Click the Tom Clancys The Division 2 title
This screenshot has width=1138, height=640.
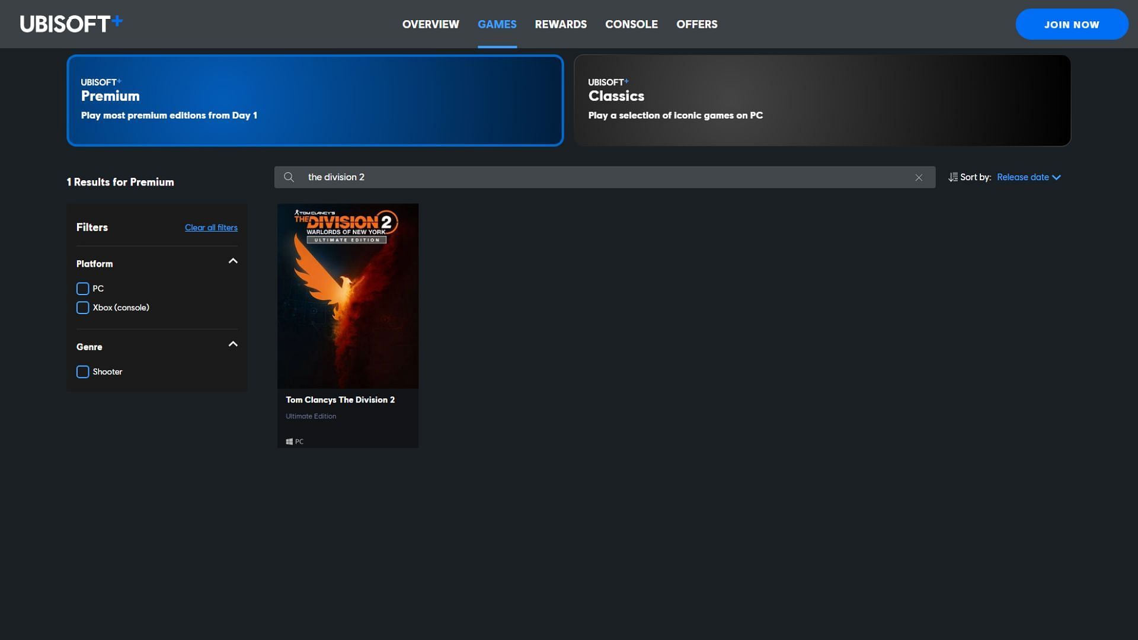(x=340, y=400)
